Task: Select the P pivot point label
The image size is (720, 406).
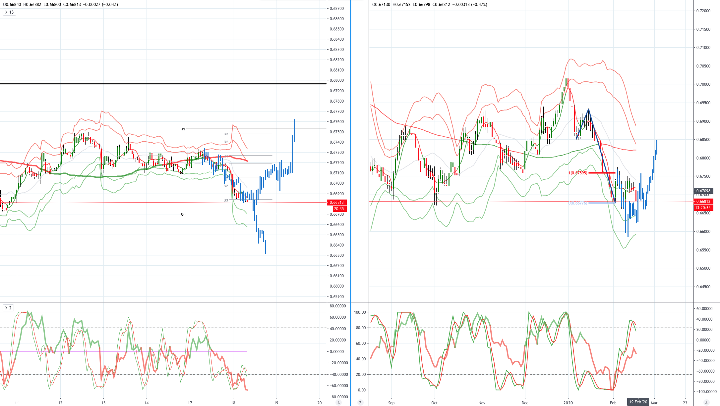Action: pos(181,173)
